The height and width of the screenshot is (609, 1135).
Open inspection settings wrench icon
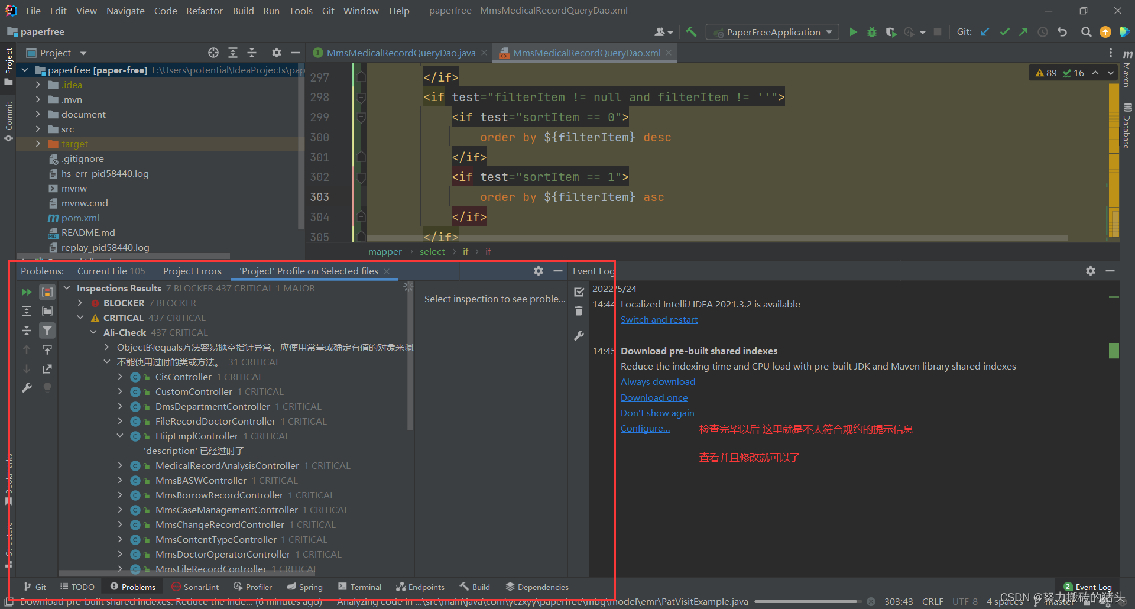click(27, 388)
